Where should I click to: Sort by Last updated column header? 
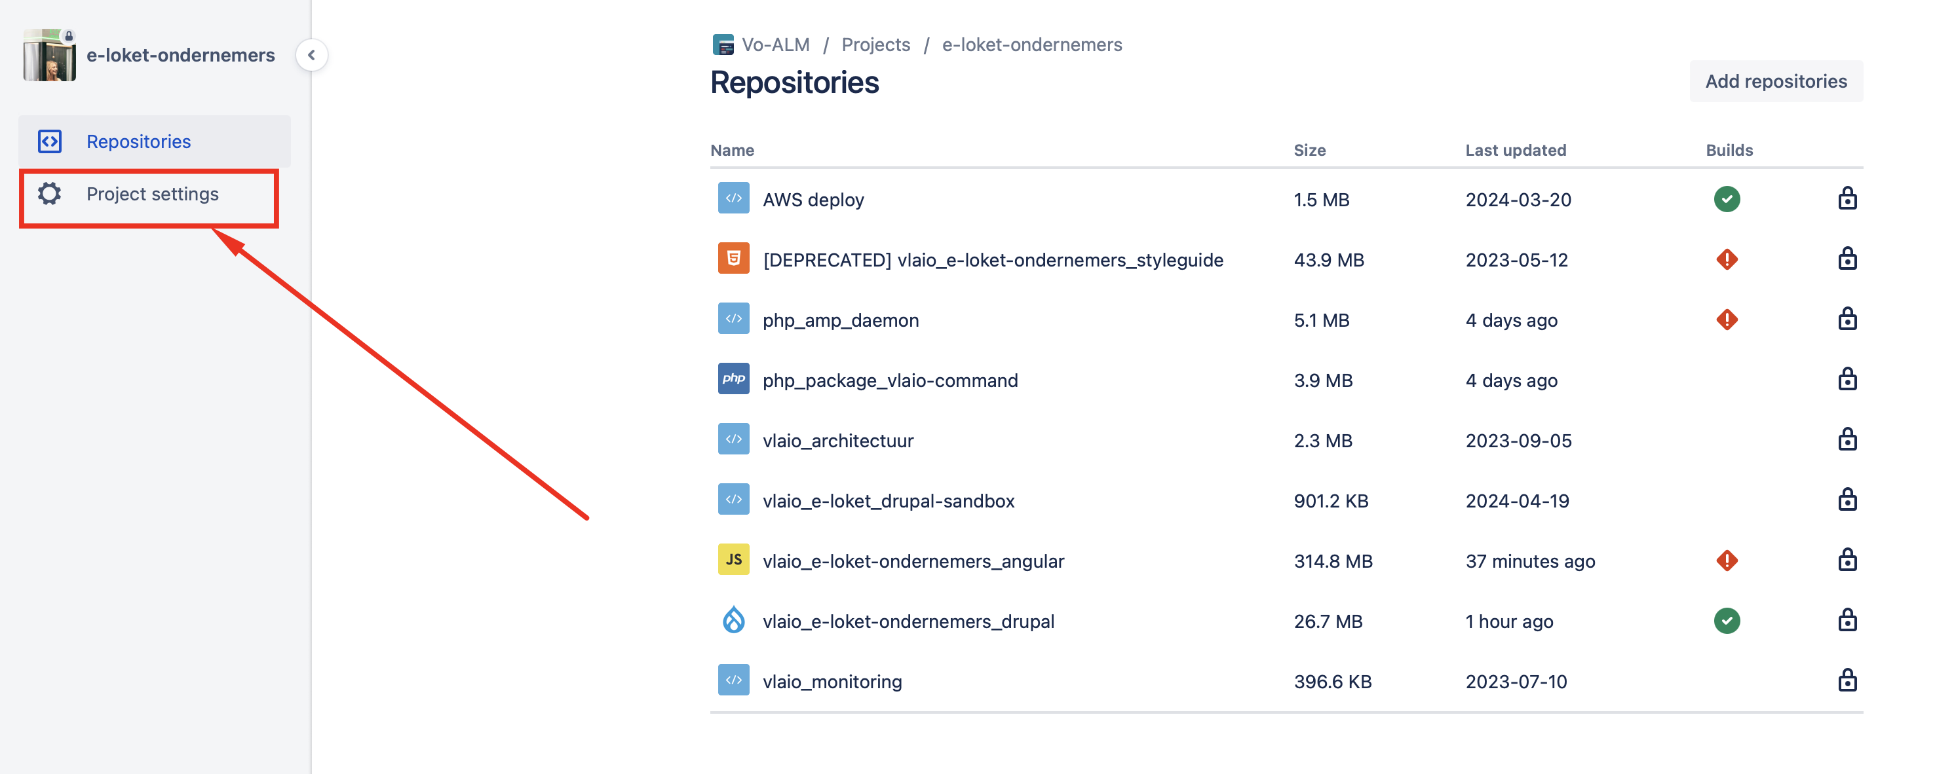point(1515,150)
